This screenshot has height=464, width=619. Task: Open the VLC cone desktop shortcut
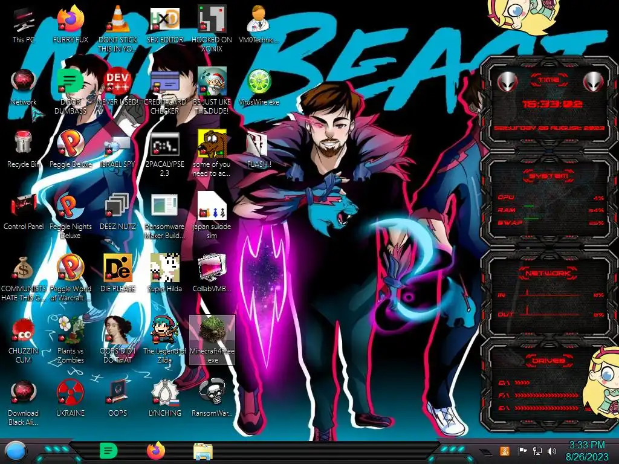(x=117, y=28)
